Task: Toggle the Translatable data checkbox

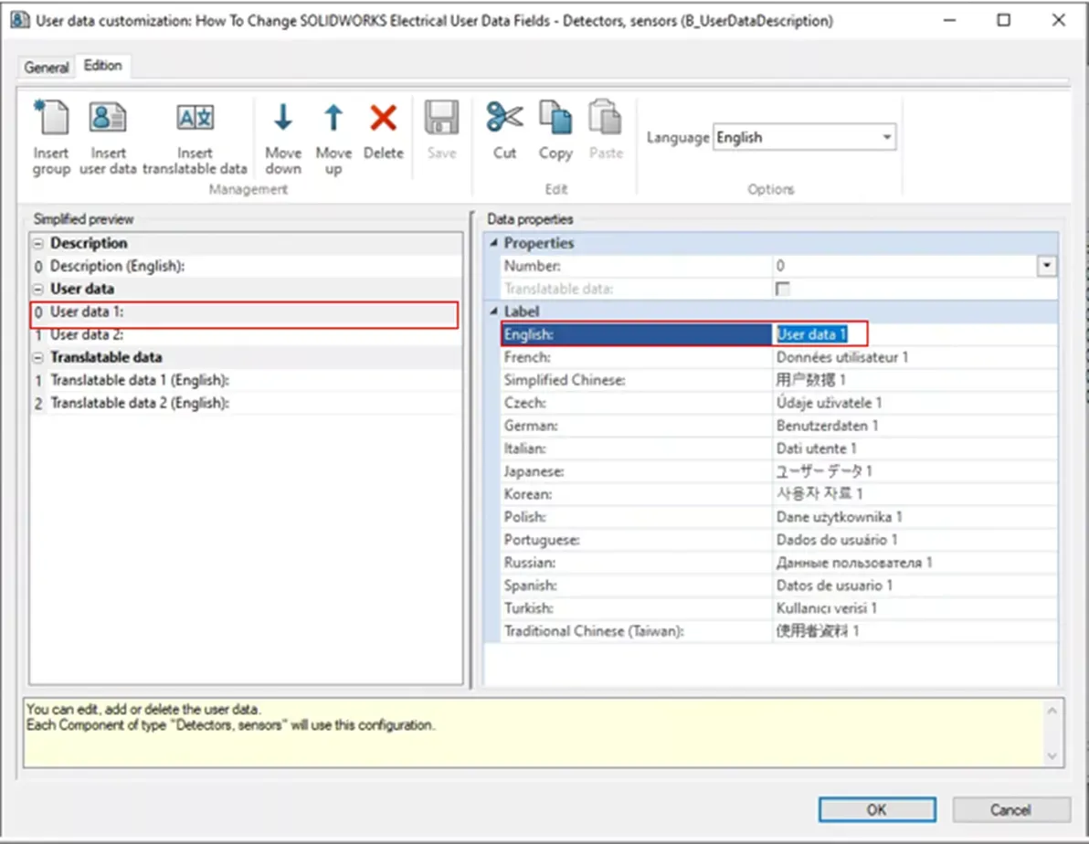Action: pos(783,289)
